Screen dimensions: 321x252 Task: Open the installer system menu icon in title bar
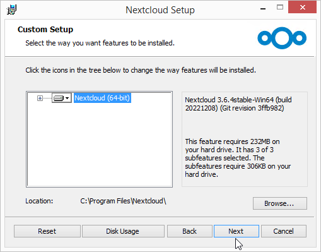pos(11,9)
